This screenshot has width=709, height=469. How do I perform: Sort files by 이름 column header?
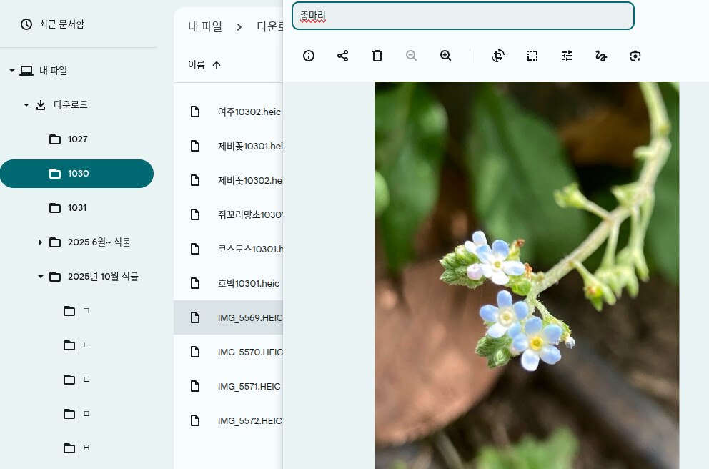(x=197, y=65)
